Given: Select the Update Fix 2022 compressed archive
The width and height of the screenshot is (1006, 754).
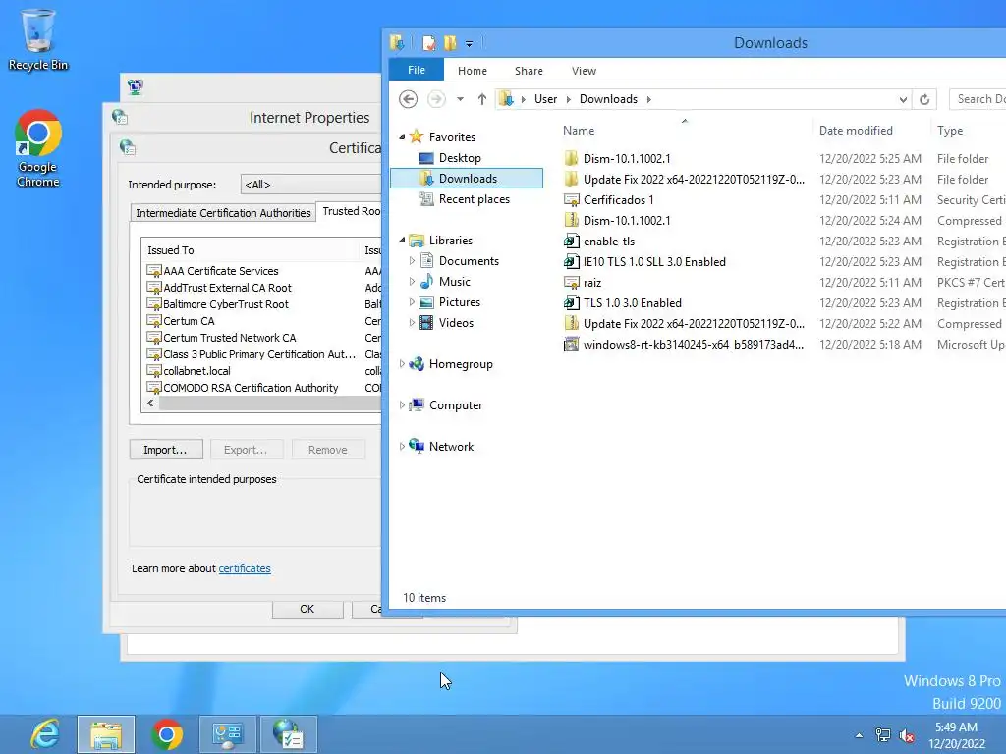Looking at the screenshot, I should tap(693, 323).
